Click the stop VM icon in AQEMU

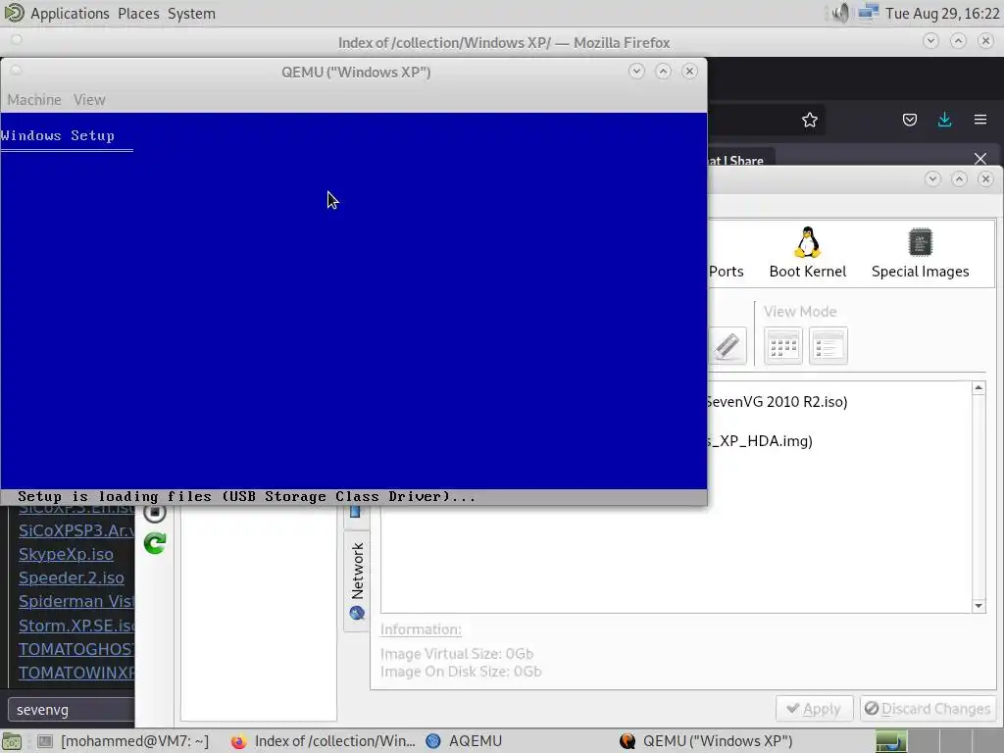coord(154,512)
